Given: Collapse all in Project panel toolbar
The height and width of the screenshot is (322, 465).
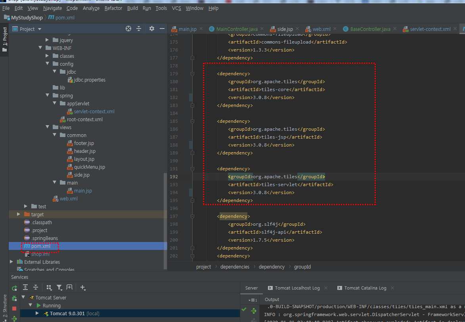Looking at the screenshot, I should [139, 29].
